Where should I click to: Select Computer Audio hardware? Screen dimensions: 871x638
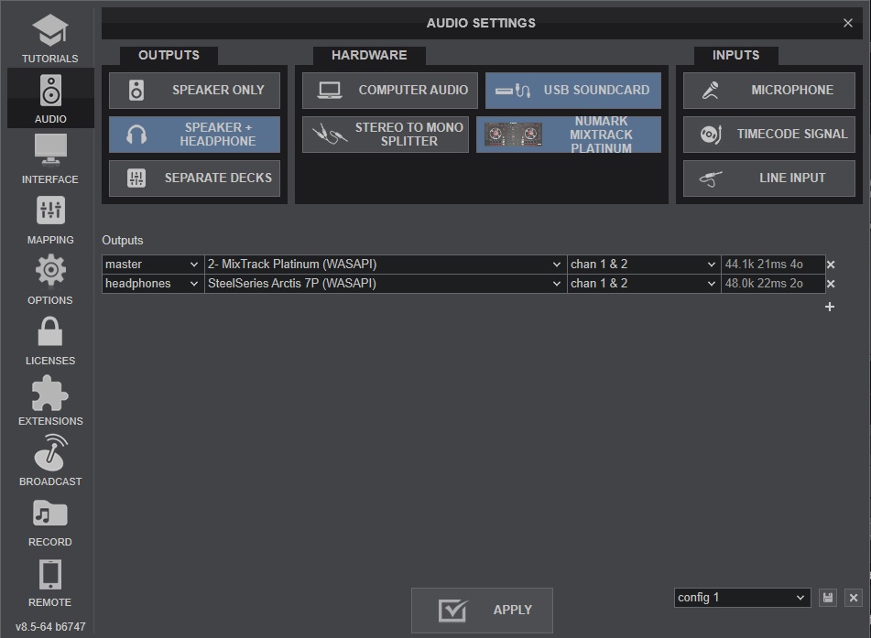point(390,90)
